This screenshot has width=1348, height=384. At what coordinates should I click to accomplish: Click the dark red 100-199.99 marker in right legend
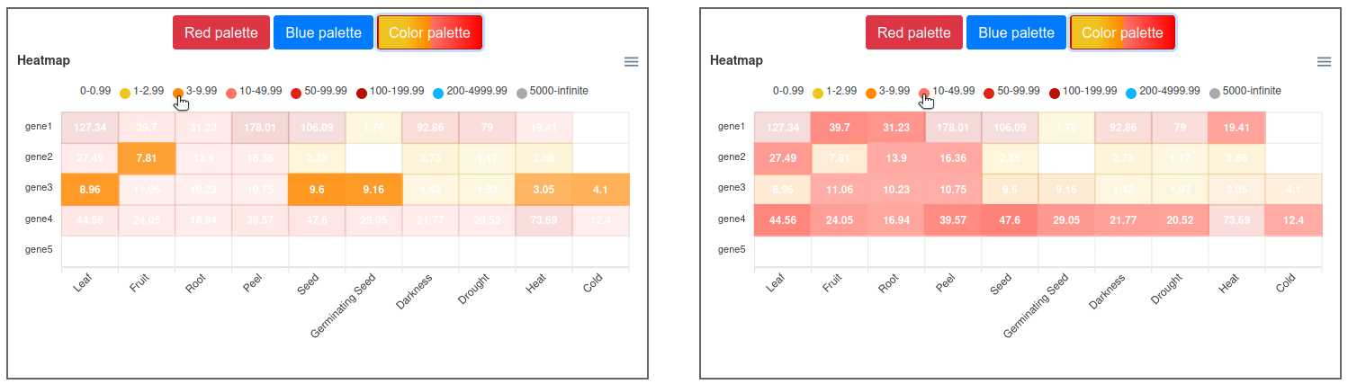[1055, 93]
